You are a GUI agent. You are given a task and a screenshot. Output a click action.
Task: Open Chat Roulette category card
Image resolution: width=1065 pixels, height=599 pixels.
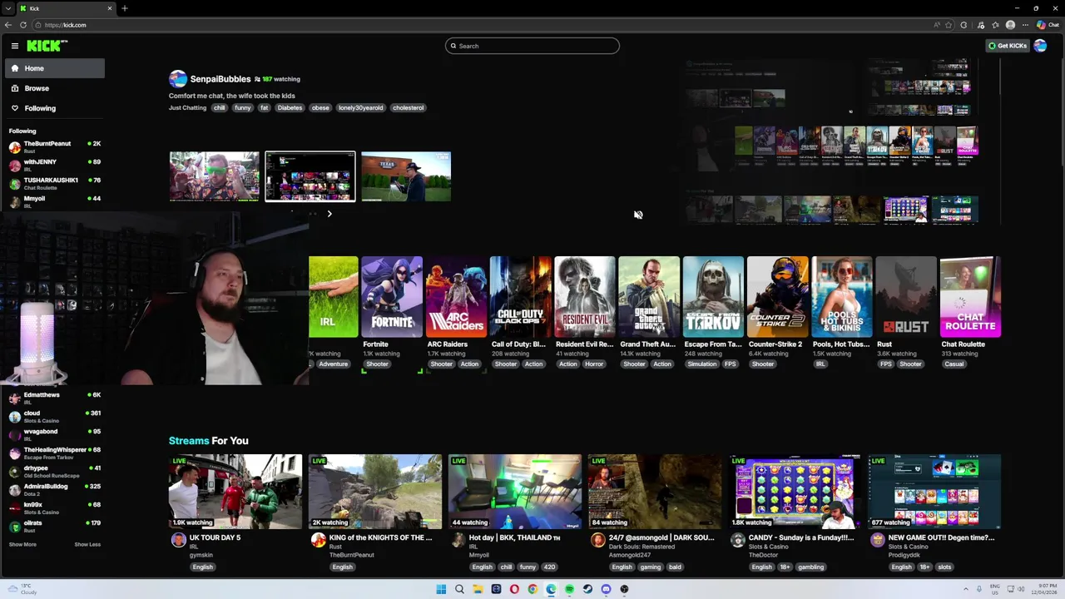coord(970,297)
